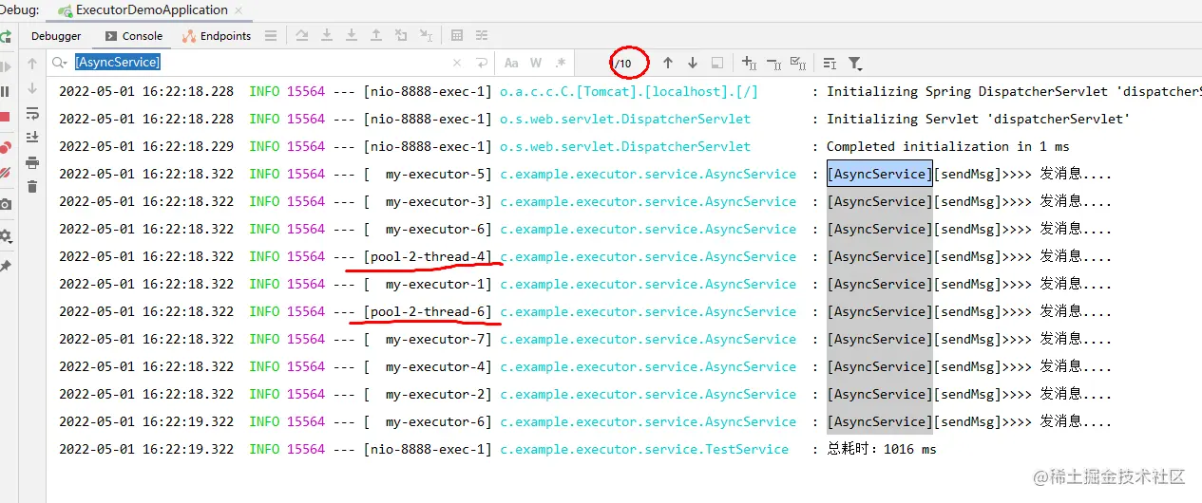Click the Mute Breakpoints icon
Screen dimensions: 1202x503
5,173
